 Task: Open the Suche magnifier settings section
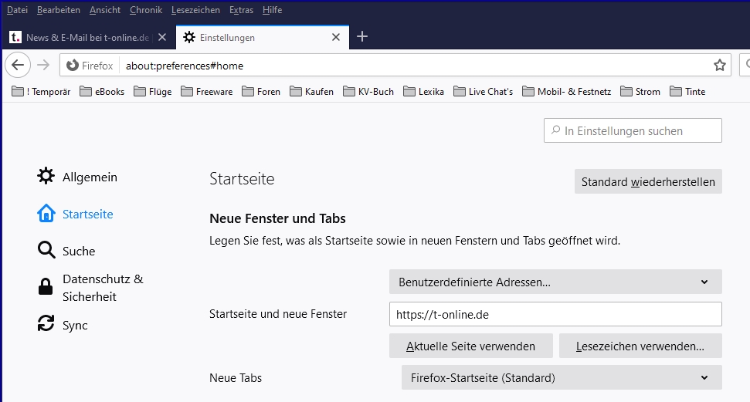coord(46,251)
